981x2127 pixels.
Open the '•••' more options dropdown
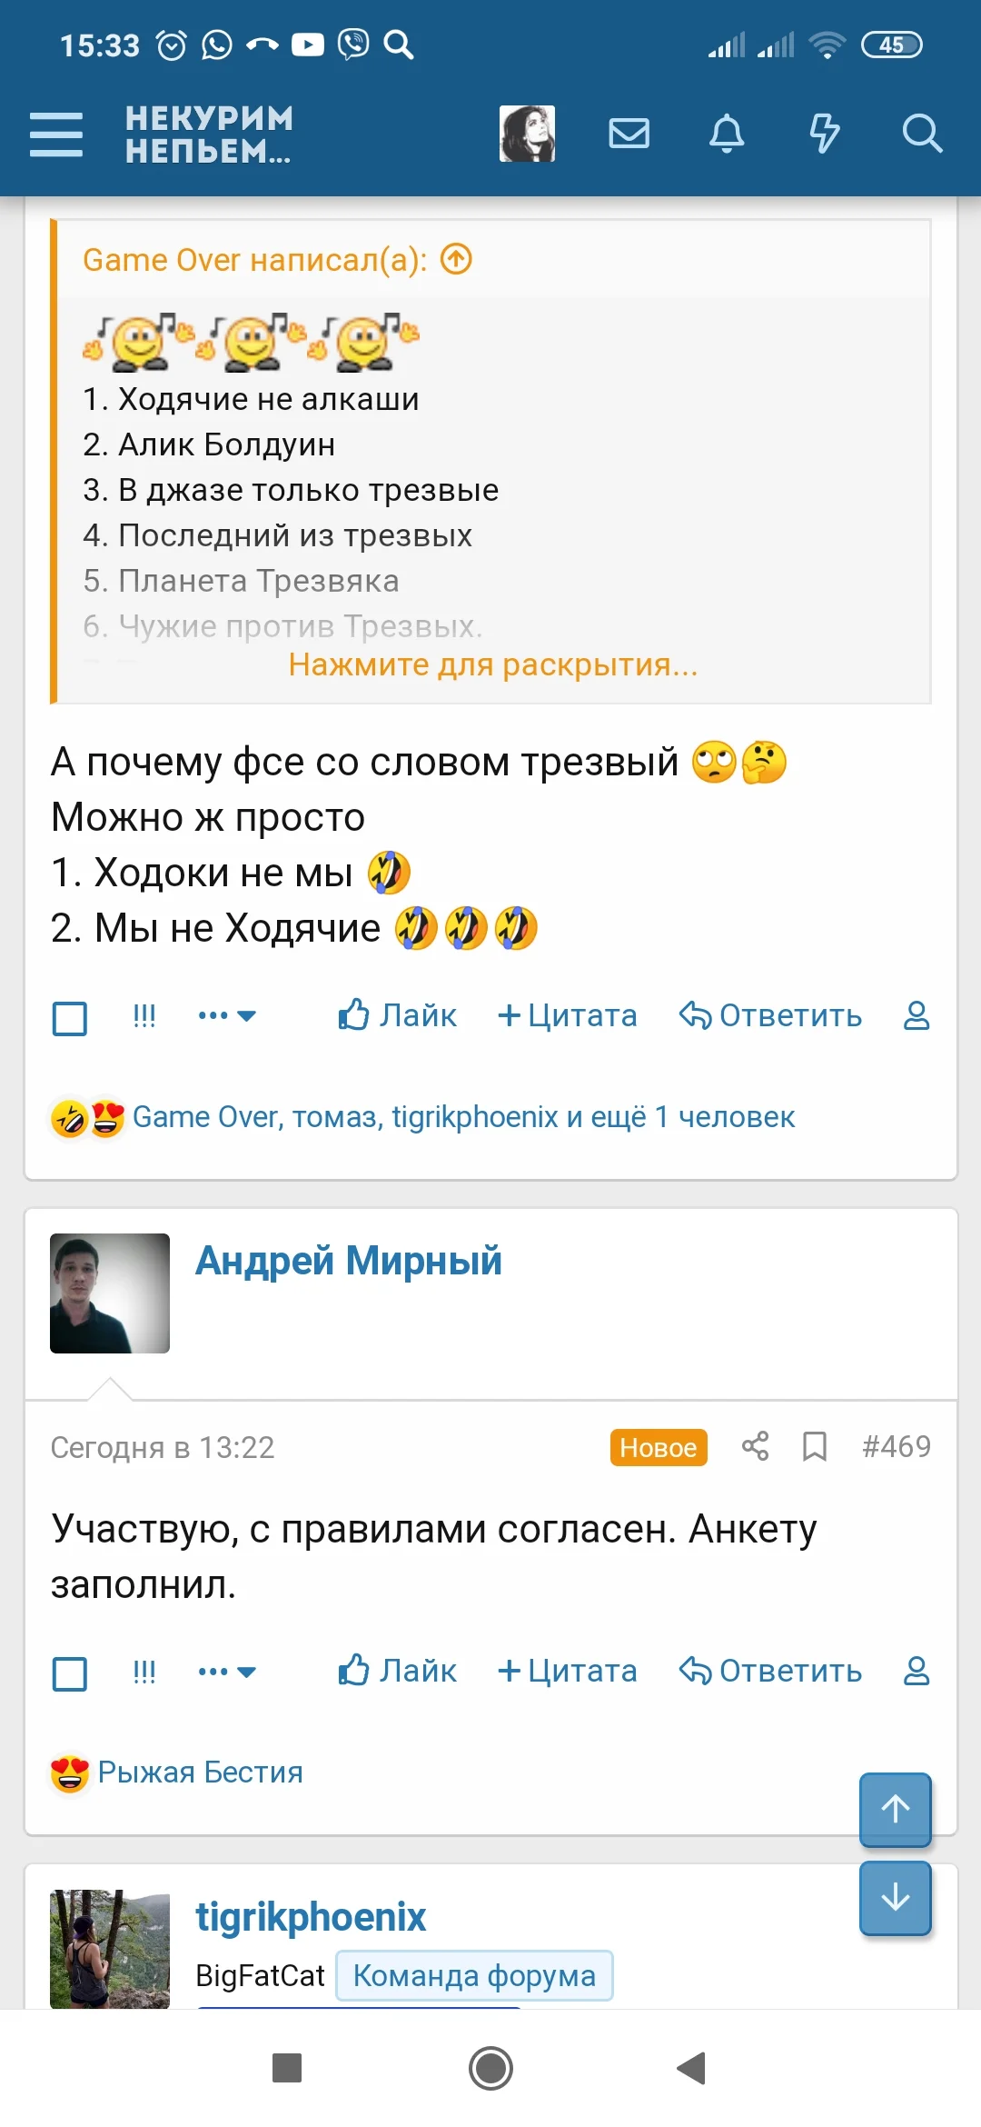point(225,1016)
